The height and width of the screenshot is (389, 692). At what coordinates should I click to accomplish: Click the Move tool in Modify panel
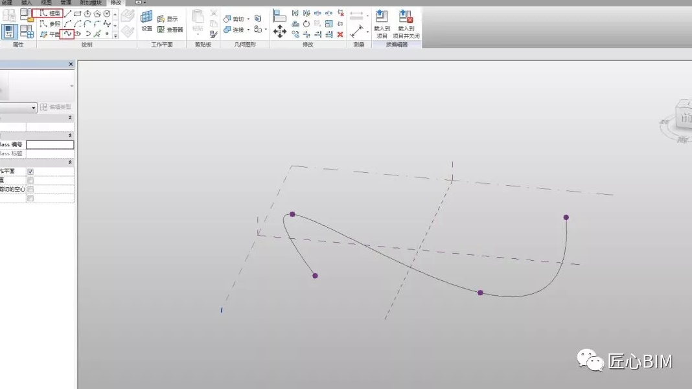tap(279, 32)
